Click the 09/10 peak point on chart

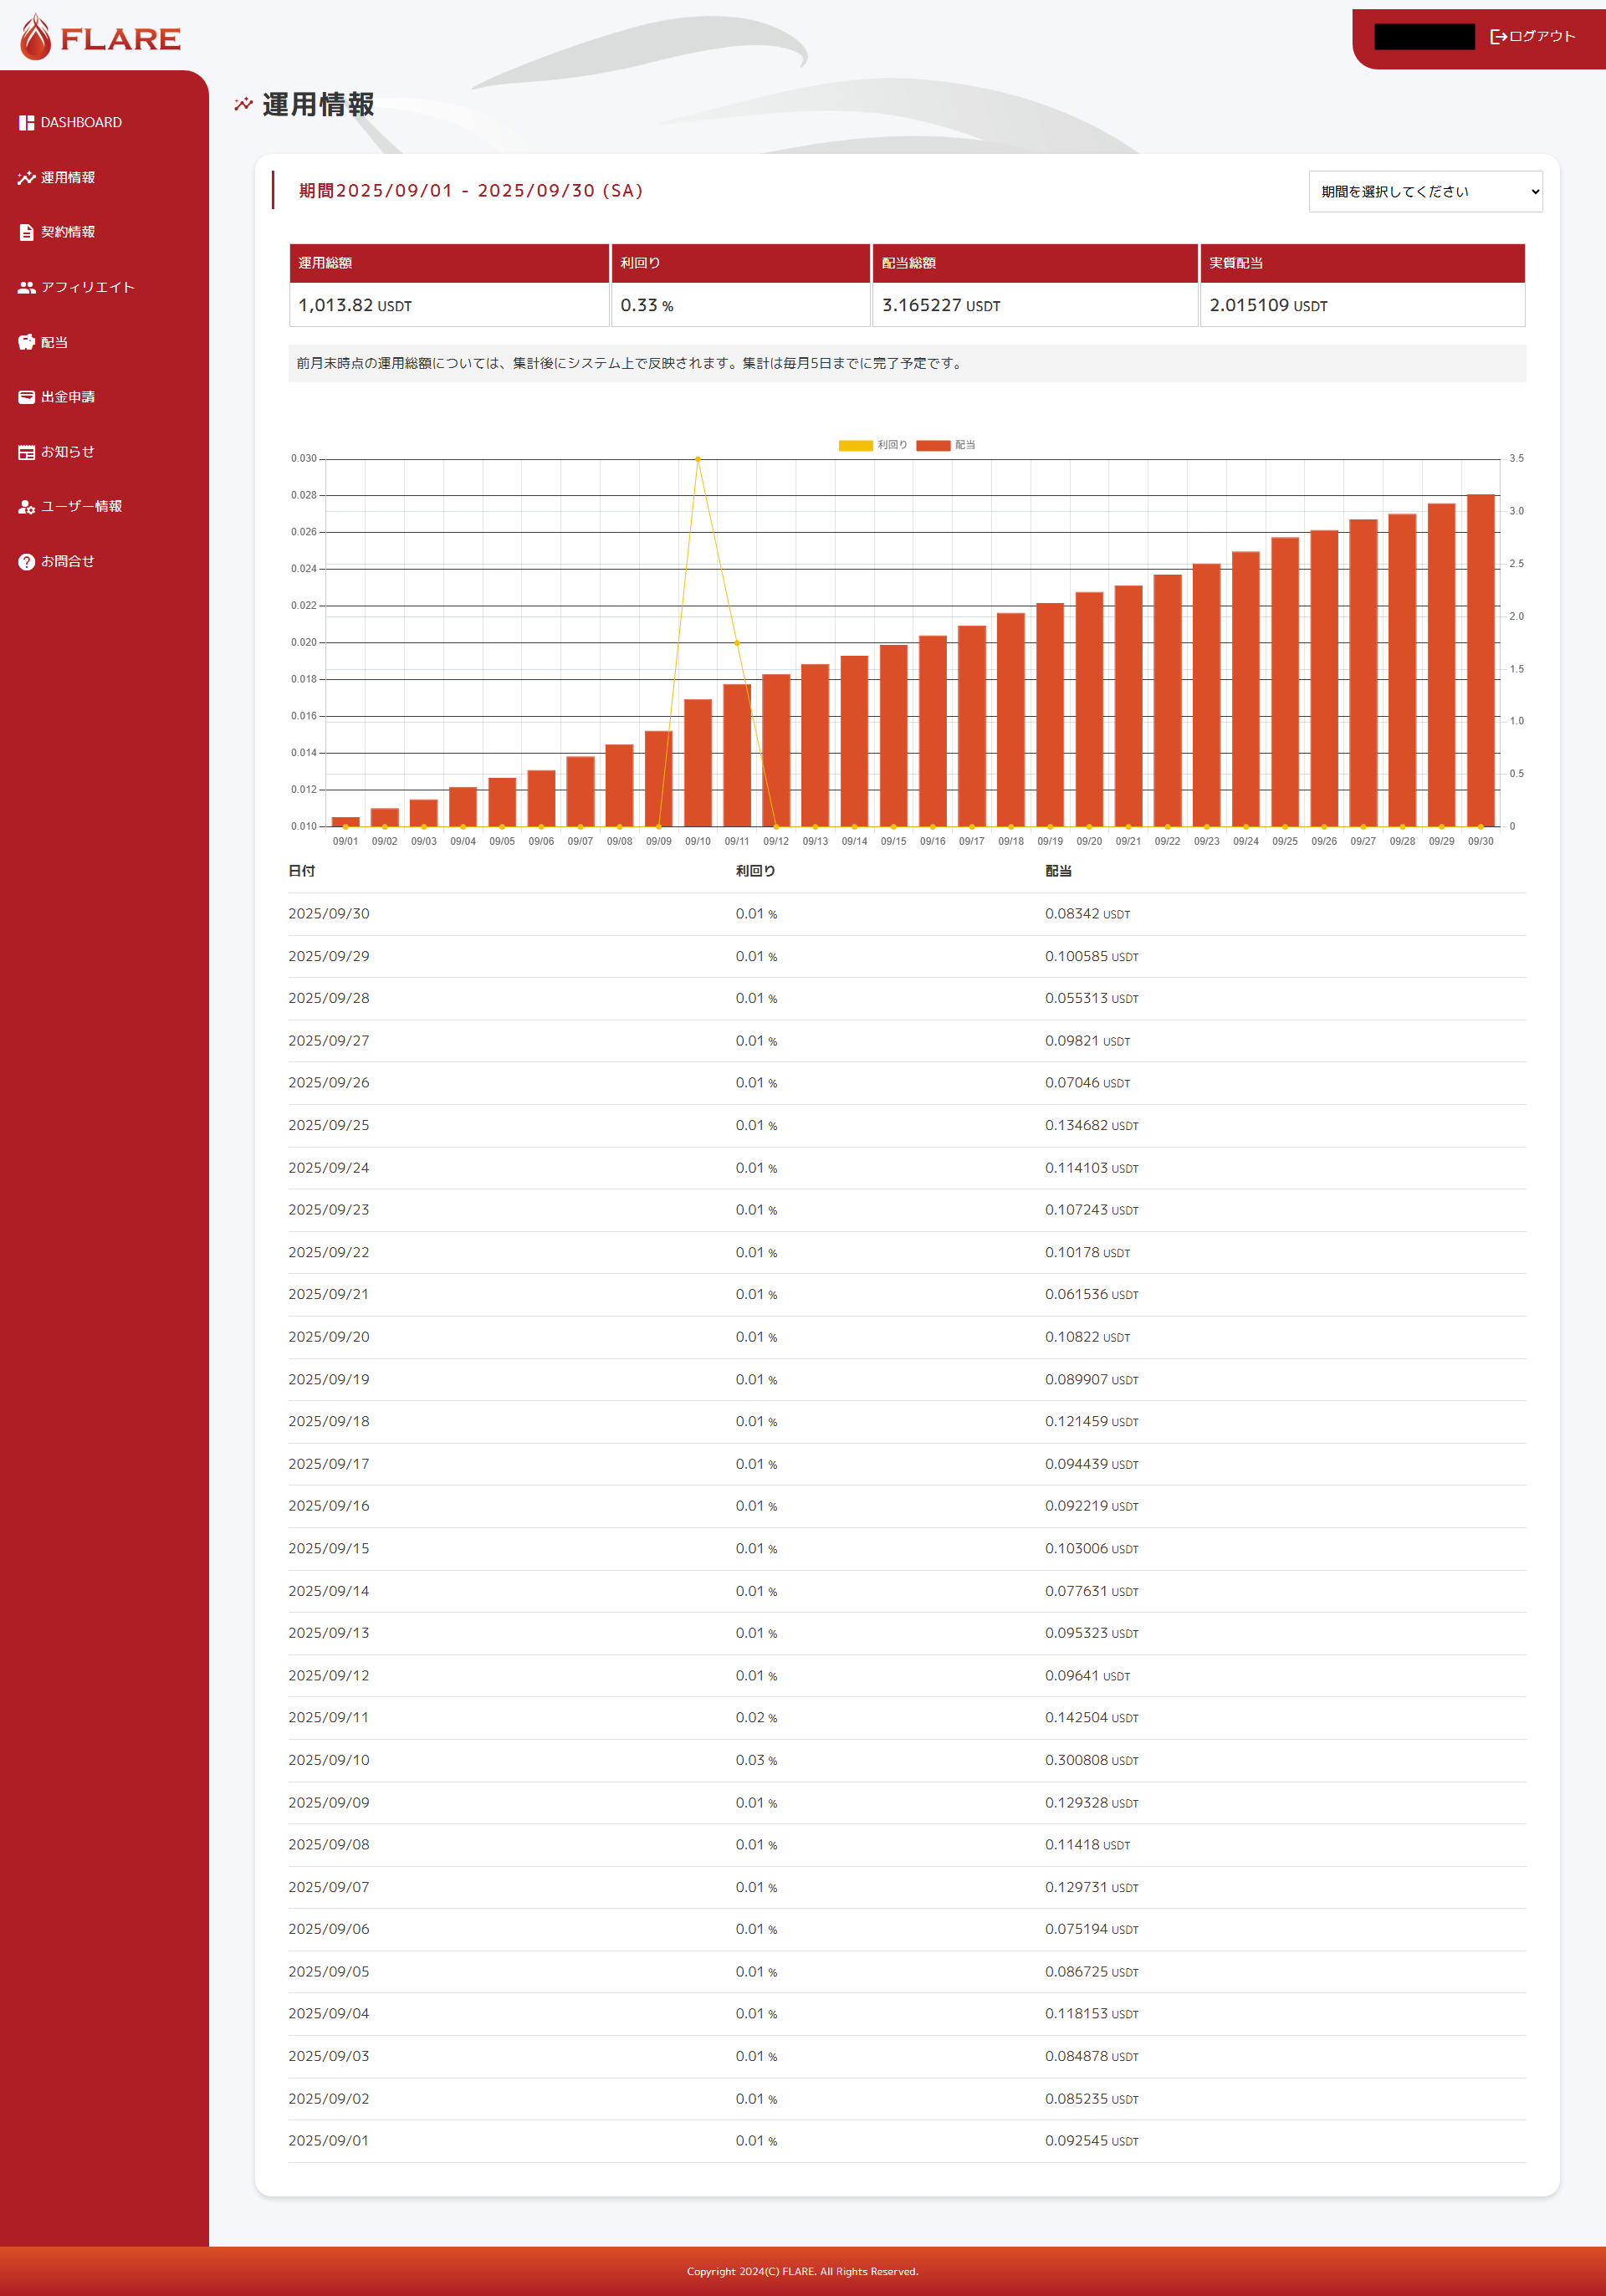pos(698,459)
